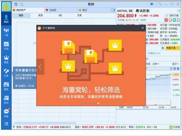The image size is (182, 136).
Task: Click the 第1条提示,共5条 tip text
Action: pyautogui.click(x=25, y=86)
